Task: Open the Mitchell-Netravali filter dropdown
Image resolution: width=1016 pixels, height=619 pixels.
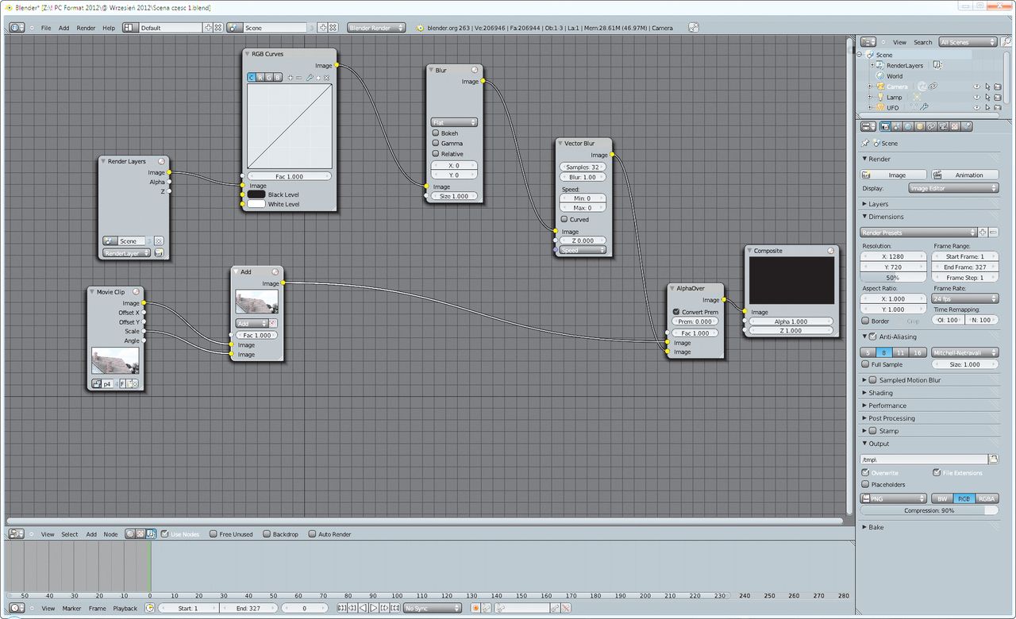Action: 964,352
